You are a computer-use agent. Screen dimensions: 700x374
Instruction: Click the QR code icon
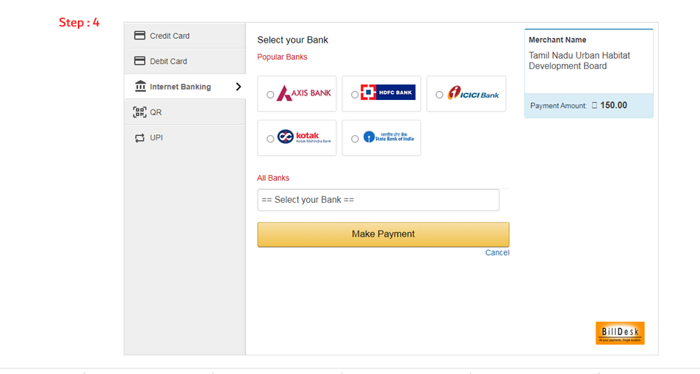(x=140, y=112)
